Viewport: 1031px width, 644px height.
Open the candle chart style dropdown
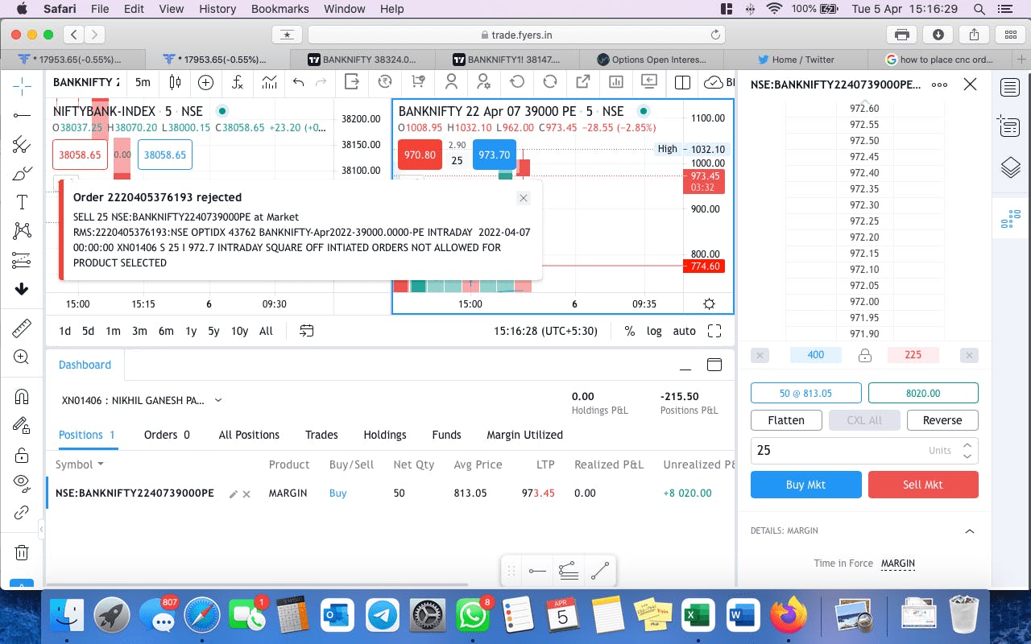(175, 82)
